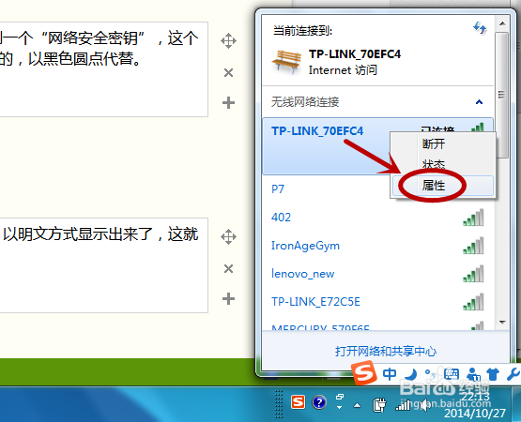
Task: Click the move handle icon beside first text box
Action: 229,41
